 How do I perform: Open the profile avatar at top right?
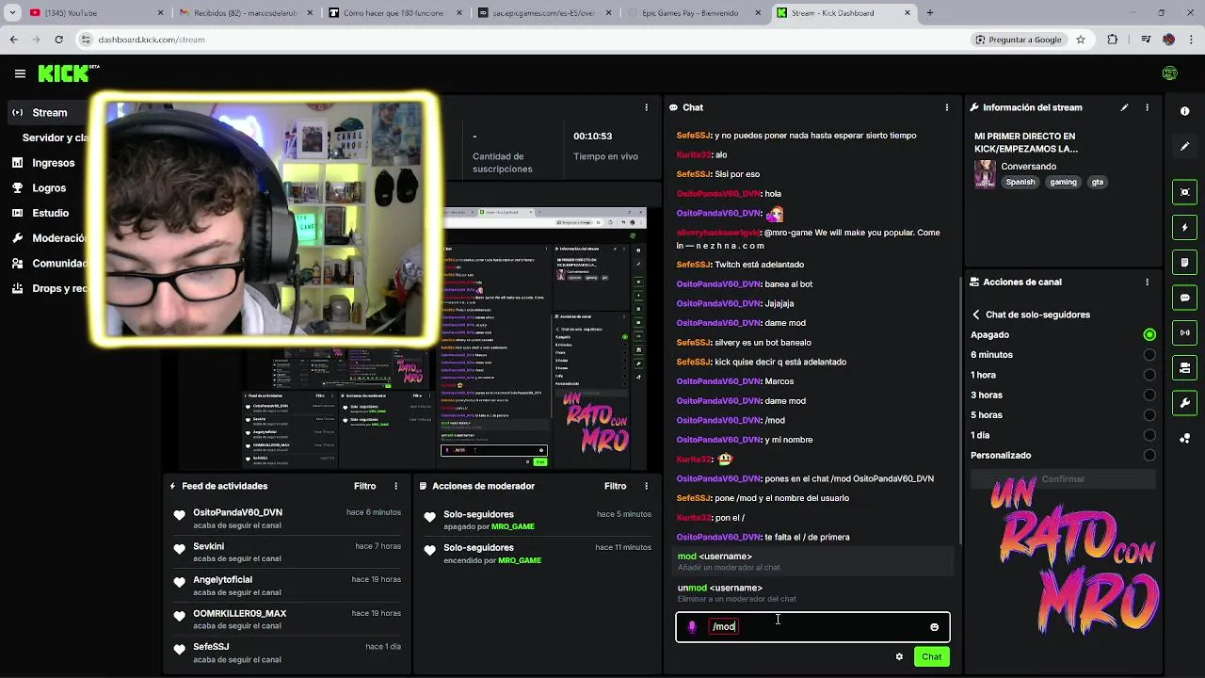point(1169,73)
